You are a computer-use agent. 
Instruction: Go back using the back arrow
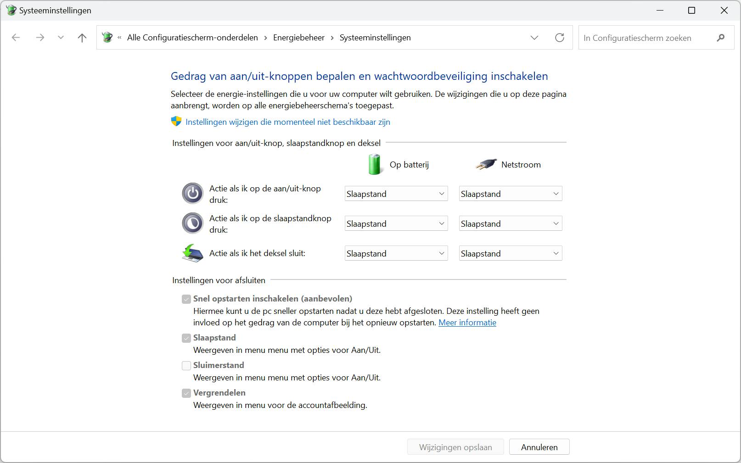click(x=16, y=38)
